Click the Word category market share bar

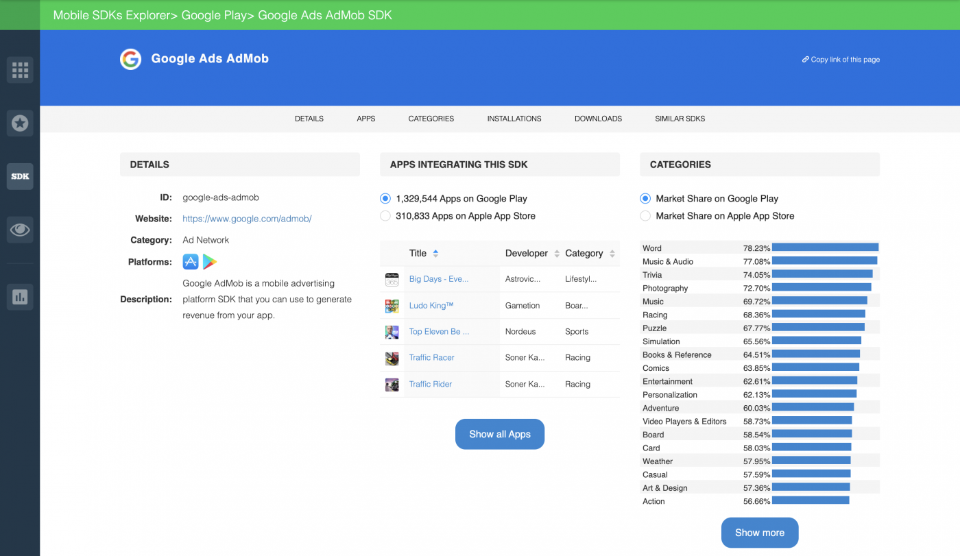pos(824,247)
